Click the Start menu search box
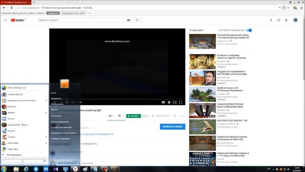 [x=24, y=161]
